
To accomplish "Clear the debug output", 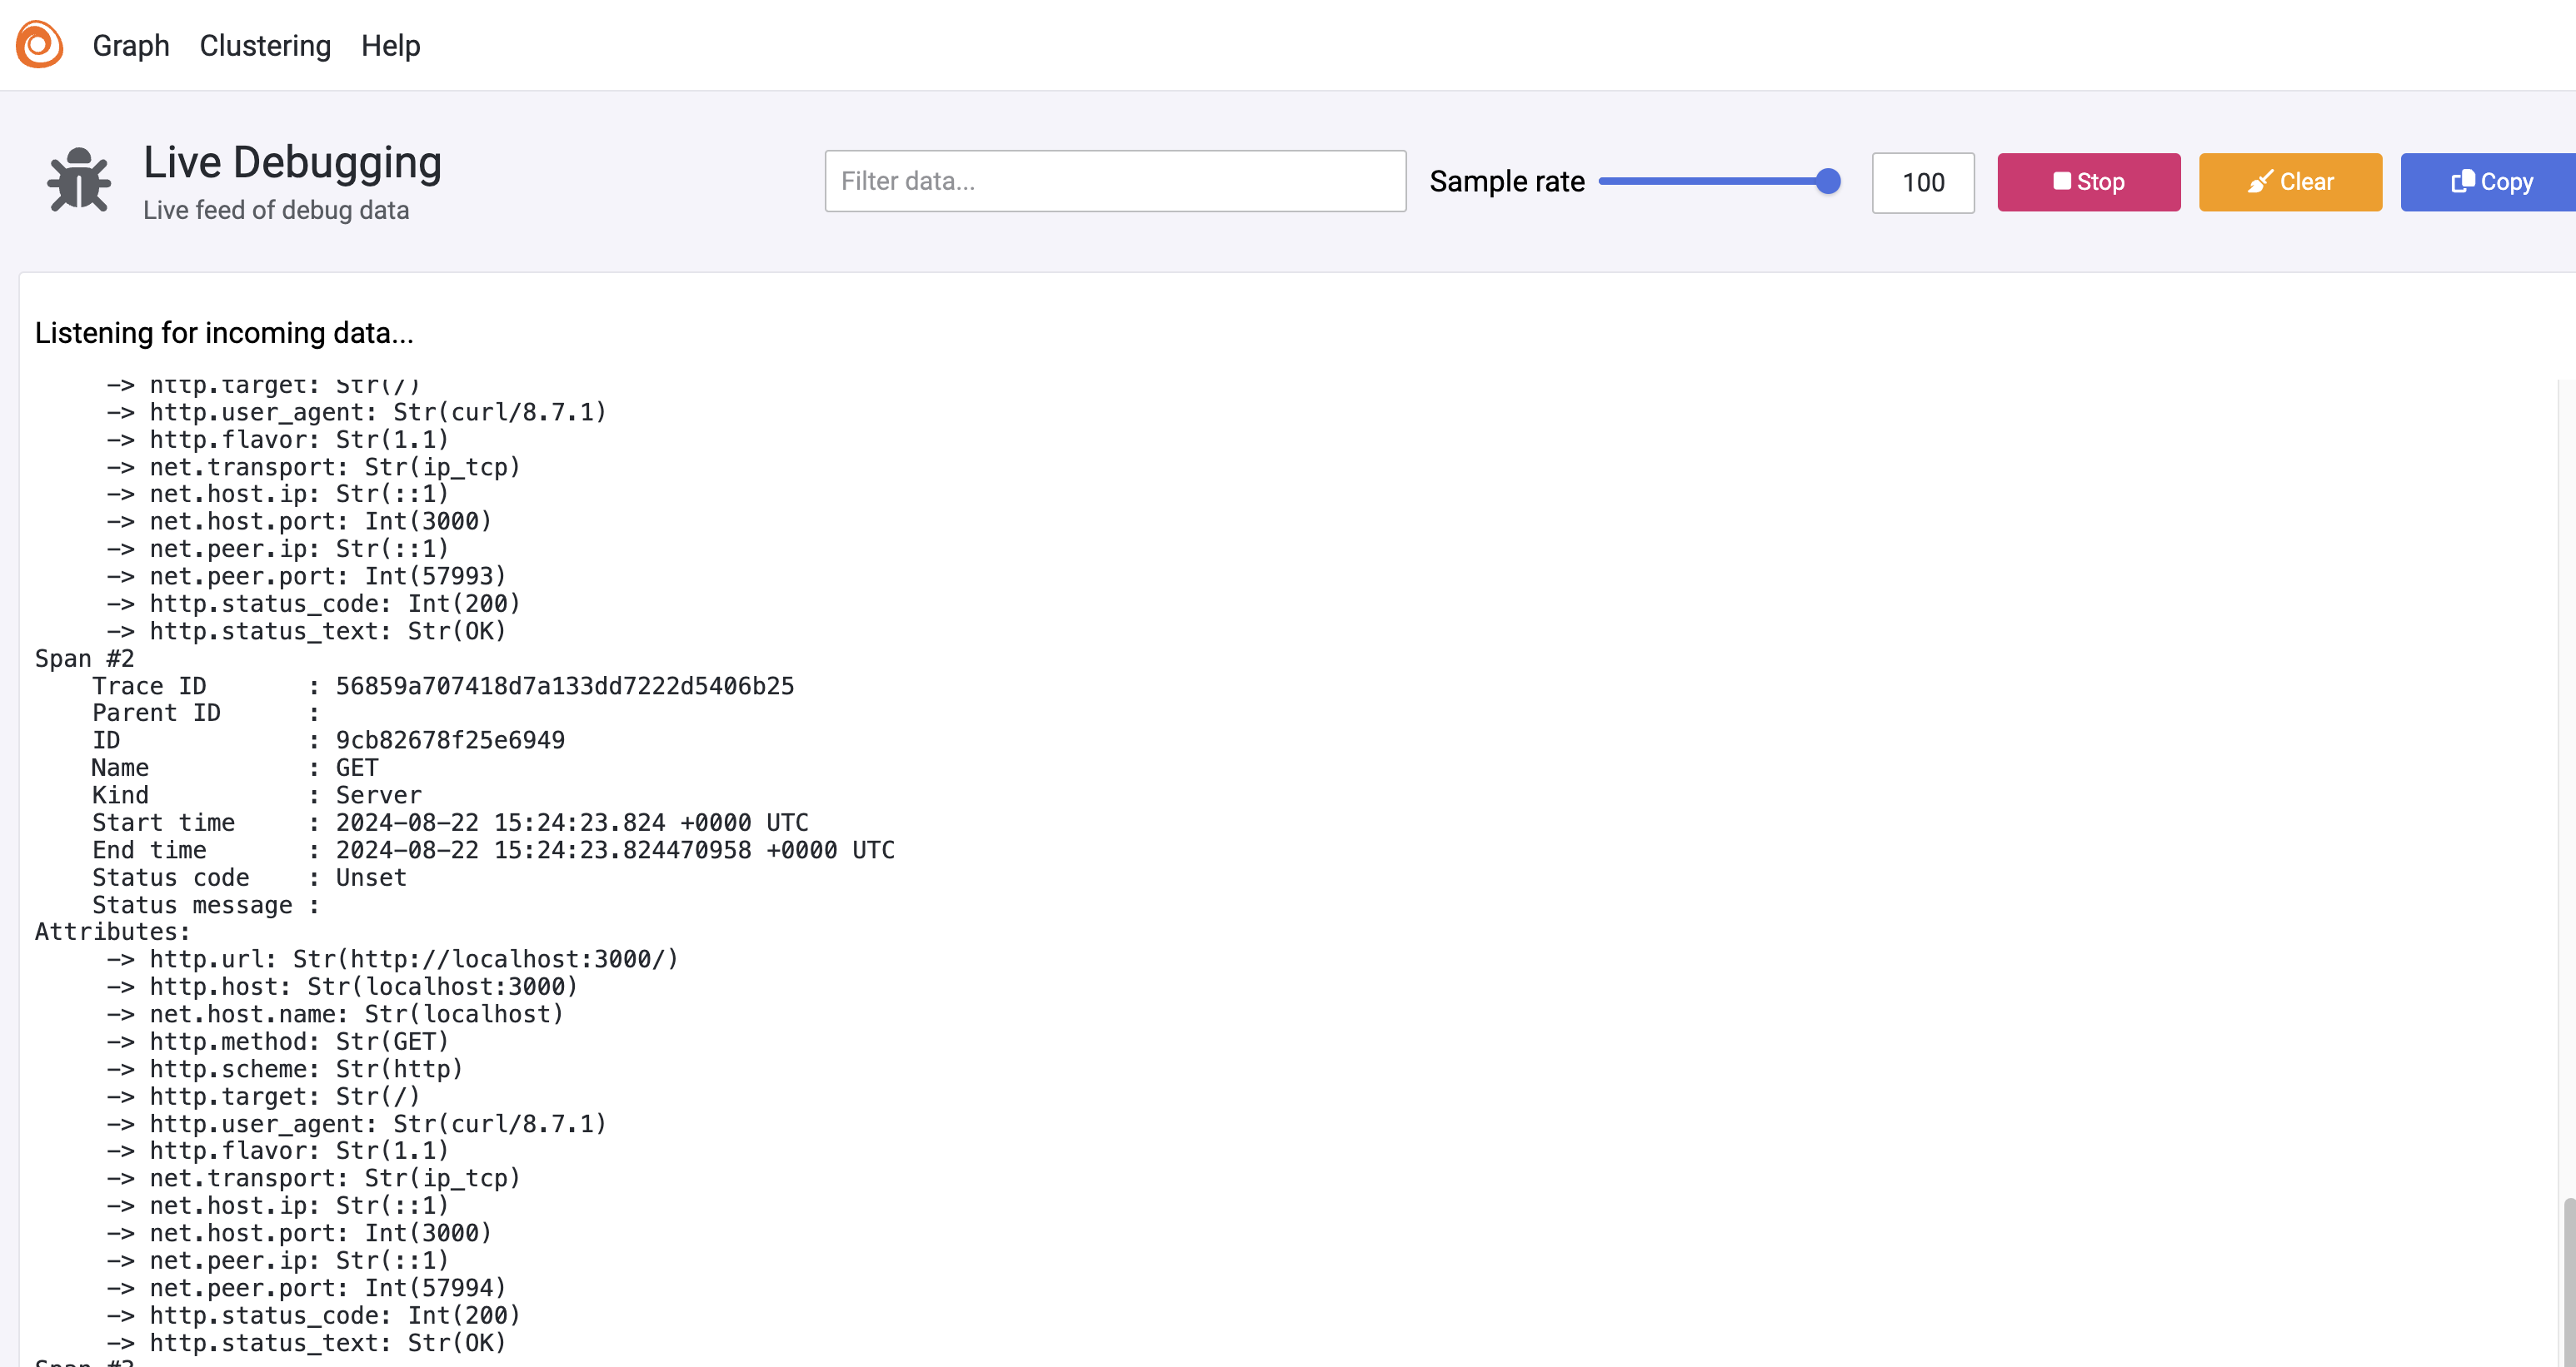I will pyautogui.click(x=2290, y=181).
